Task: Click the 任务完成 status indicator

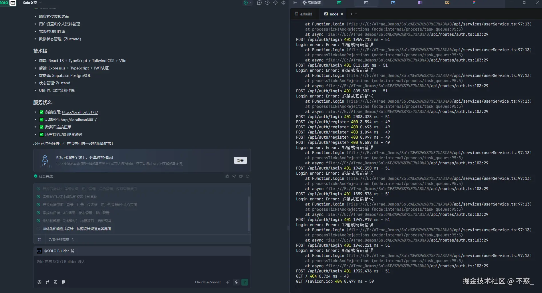Action: [x=43, y=176]
